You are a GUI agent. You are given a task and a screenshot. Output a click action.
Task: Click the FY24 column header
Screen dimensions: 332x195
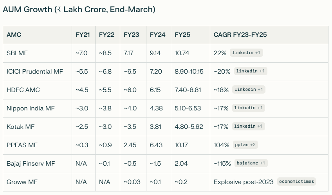[157, 35]
